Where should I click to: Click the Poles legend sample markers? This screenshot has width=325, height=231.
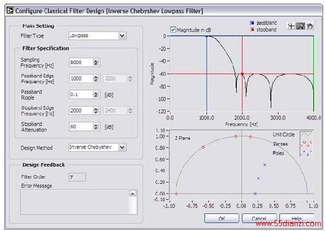tap(306, 153)
